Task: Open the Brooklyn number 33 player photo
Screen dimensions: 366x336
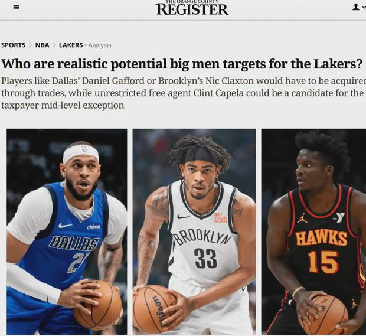Action: pyautogui.click(x=194, y=231)
